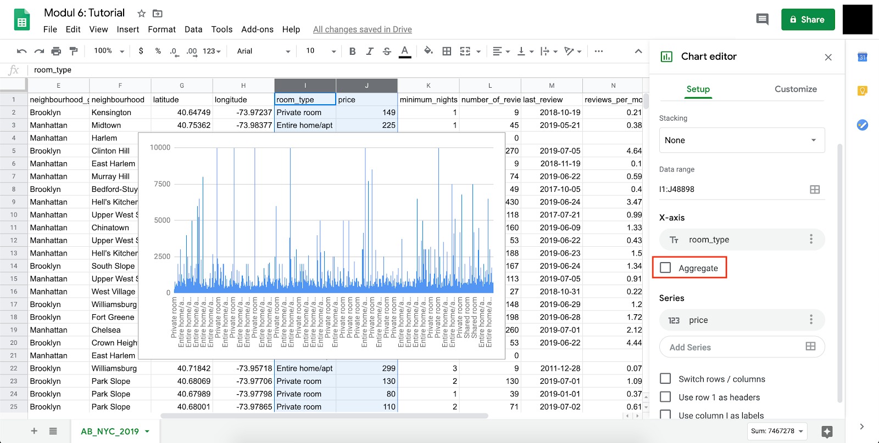Check Use column I as labels
Screen dimensions: 879x443
(x=665, y=414)
